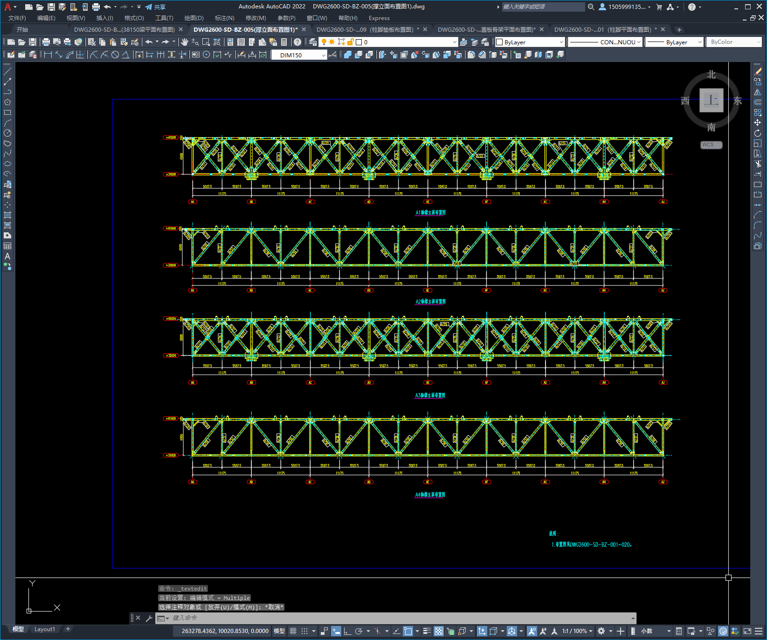The height and width of the screenshot is (640, 767).
Task: Add a new drawing tab with plus button
Action: [679, 29]
